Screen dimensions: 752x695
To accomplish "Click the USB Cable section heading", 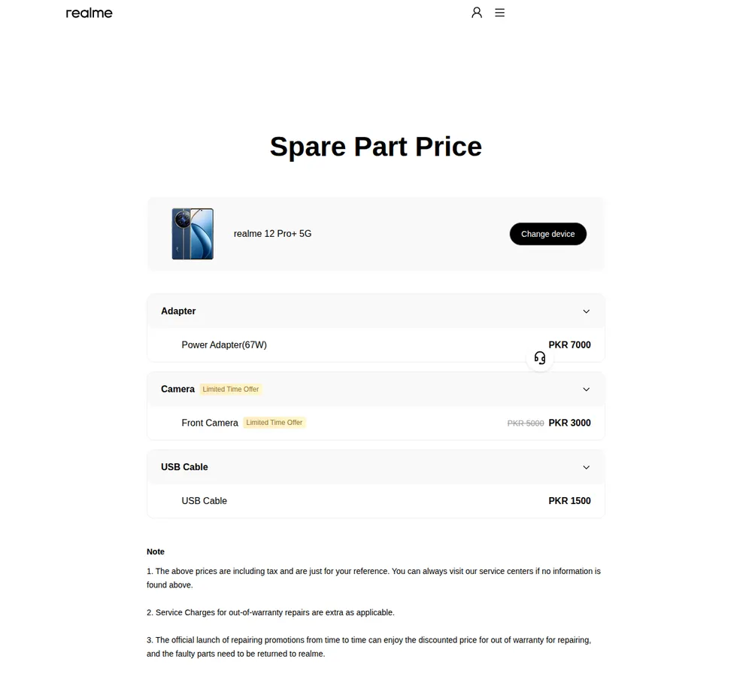I will click(x=185, y=467).
